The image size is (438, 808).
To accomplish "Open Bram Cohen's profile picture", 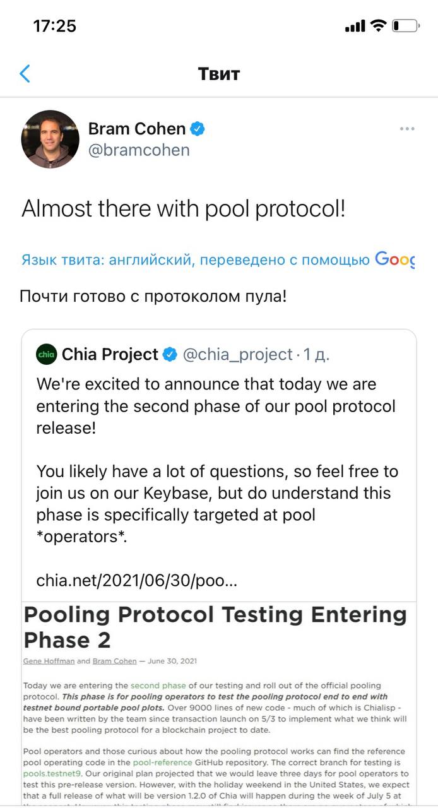I will [x=50, y=139].
